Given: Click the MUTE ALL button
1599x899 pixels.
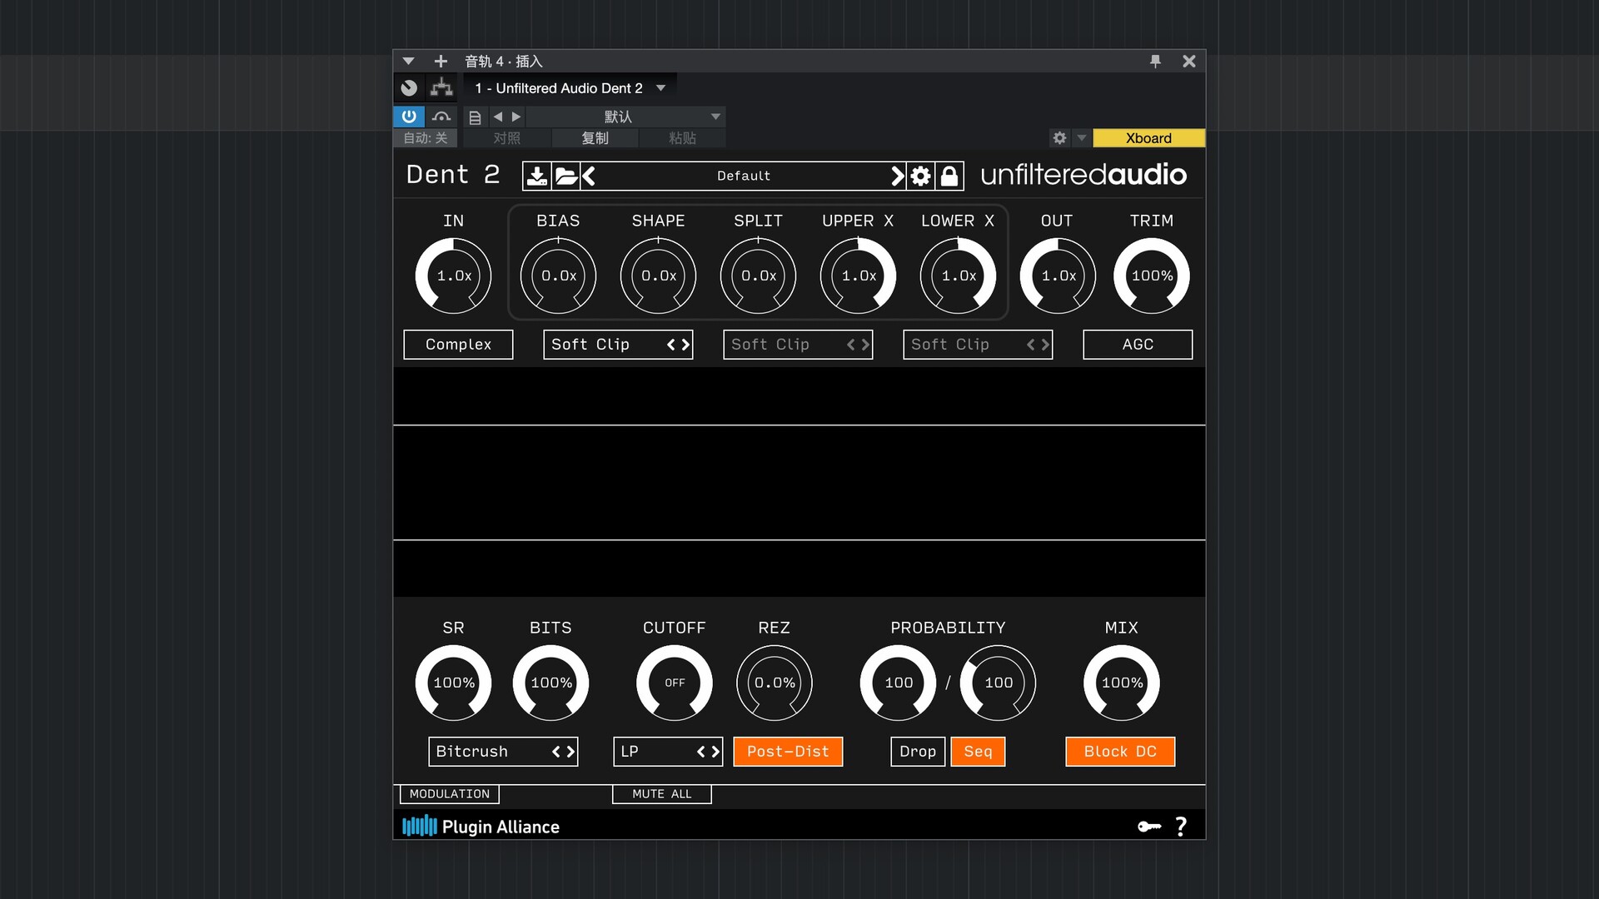Looking at the screenshot, I should (662, 794).
